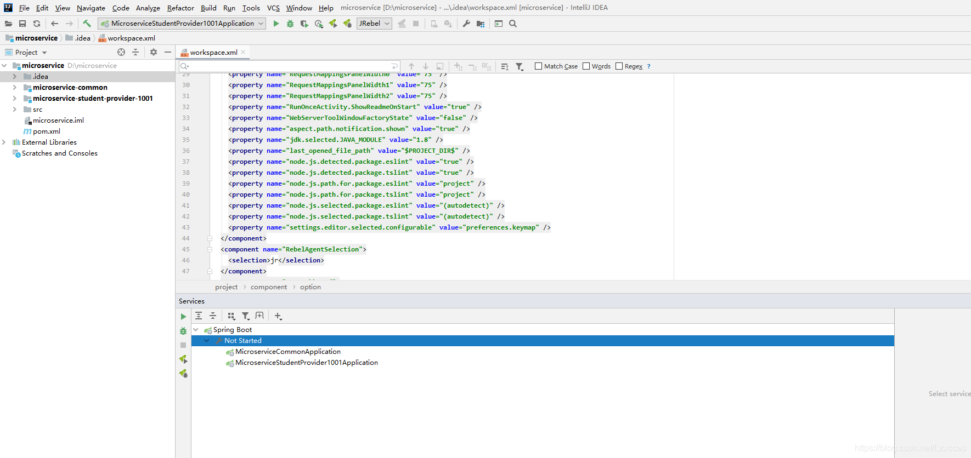Click the rocket-with-play icon in the Services sidebar
The width and height of the screenshot is (971, 458).
183,359
